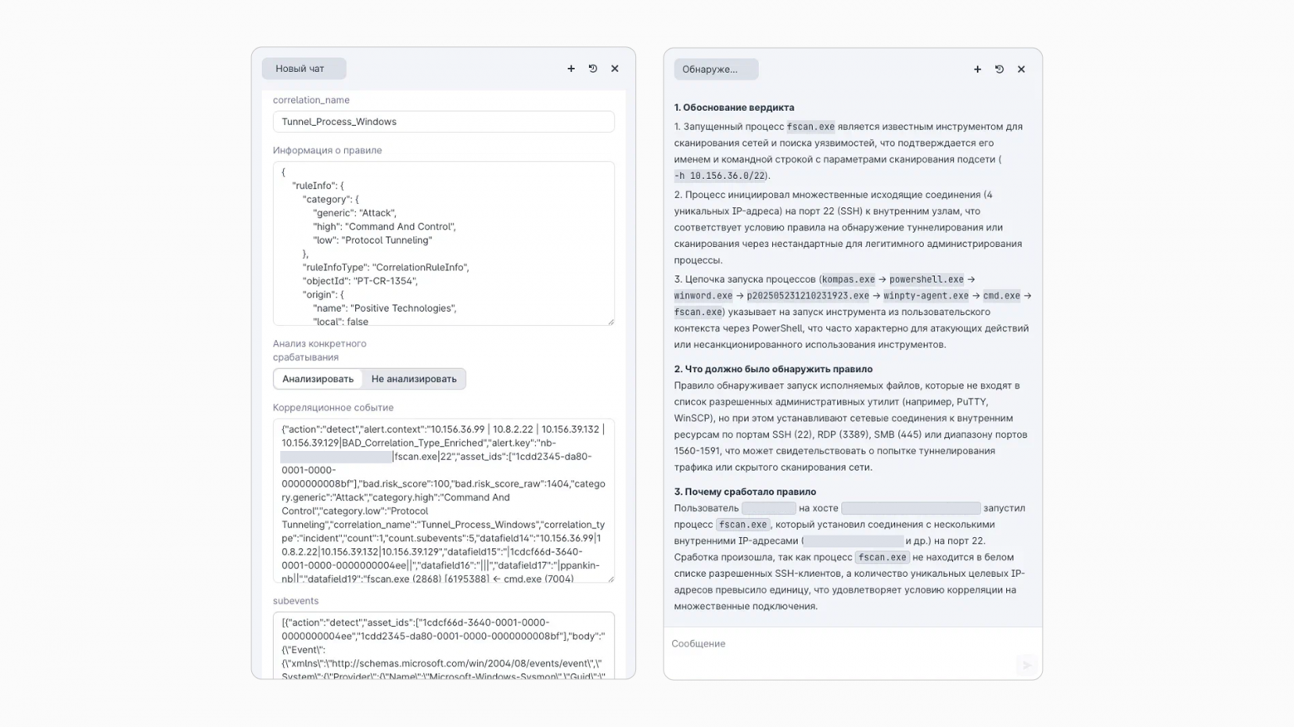Click the 'powershell.exe' code label
Viewport: 1294px width, 727px height.
(x=927, y=279)
